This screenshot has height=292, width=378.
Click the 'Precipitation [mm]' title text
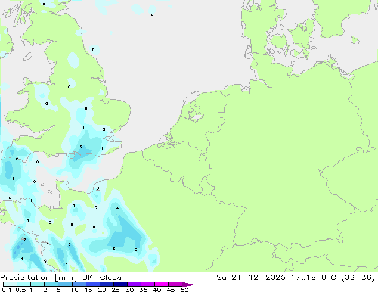pyautogui.click(x=39, y=278)
